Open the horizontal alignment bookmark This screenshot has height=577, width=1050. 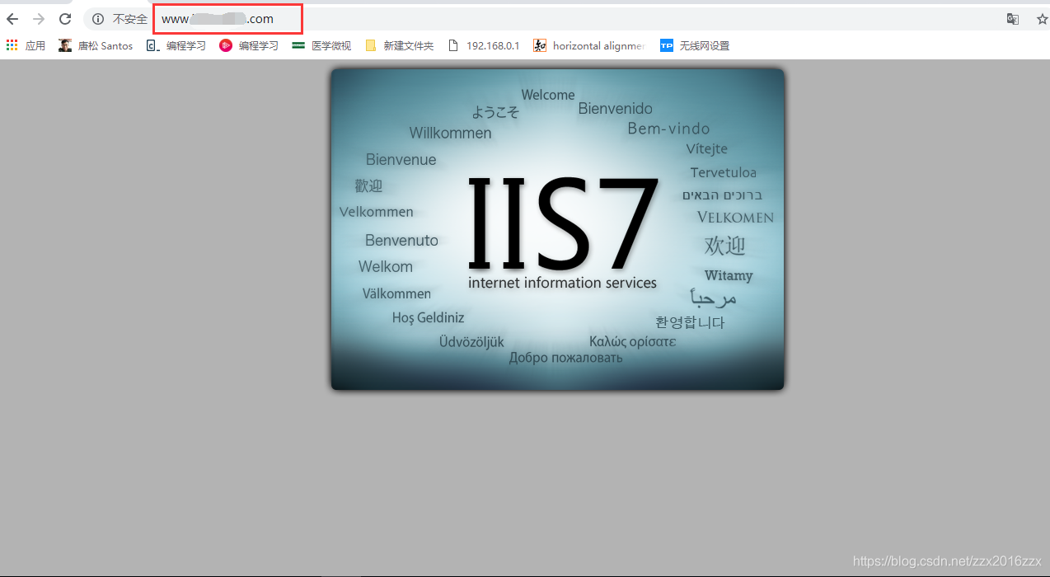tap(589, 46)
